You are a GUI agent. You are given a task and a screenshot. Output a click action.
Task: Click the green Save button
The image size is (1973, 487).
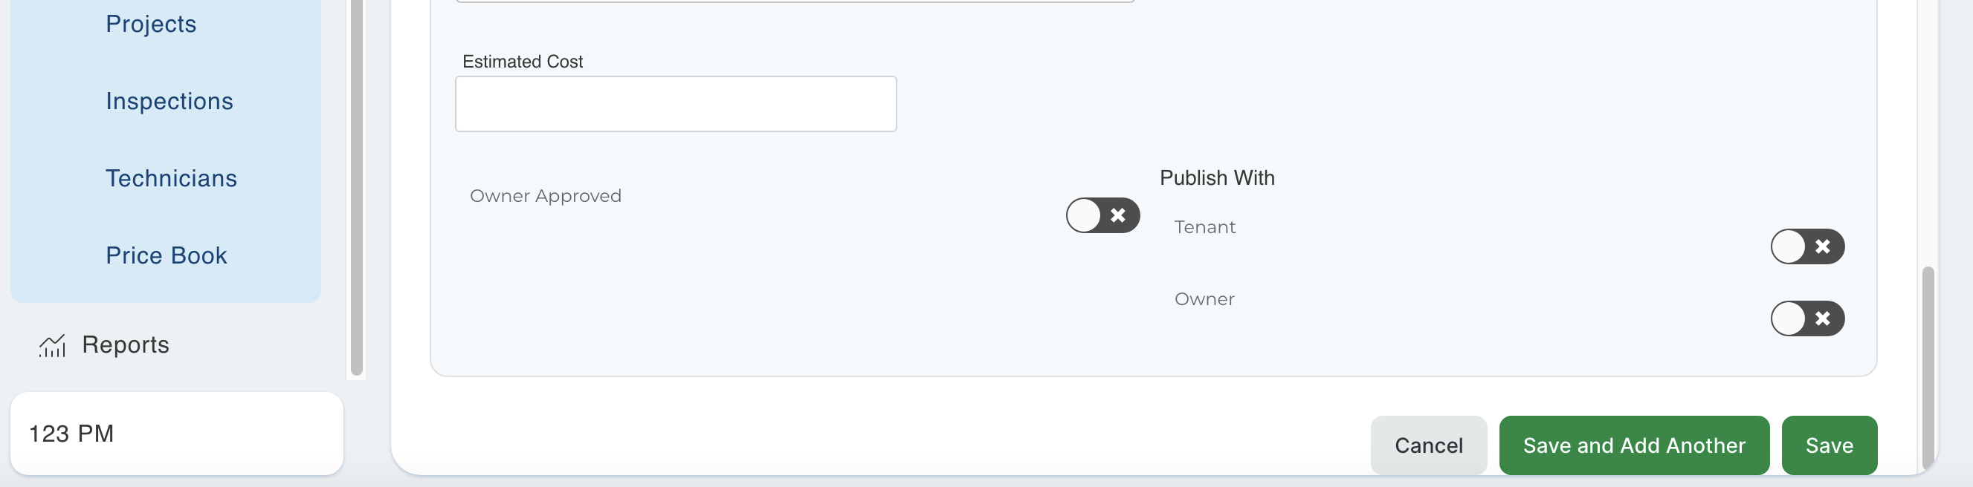[x=1829, y=445]
